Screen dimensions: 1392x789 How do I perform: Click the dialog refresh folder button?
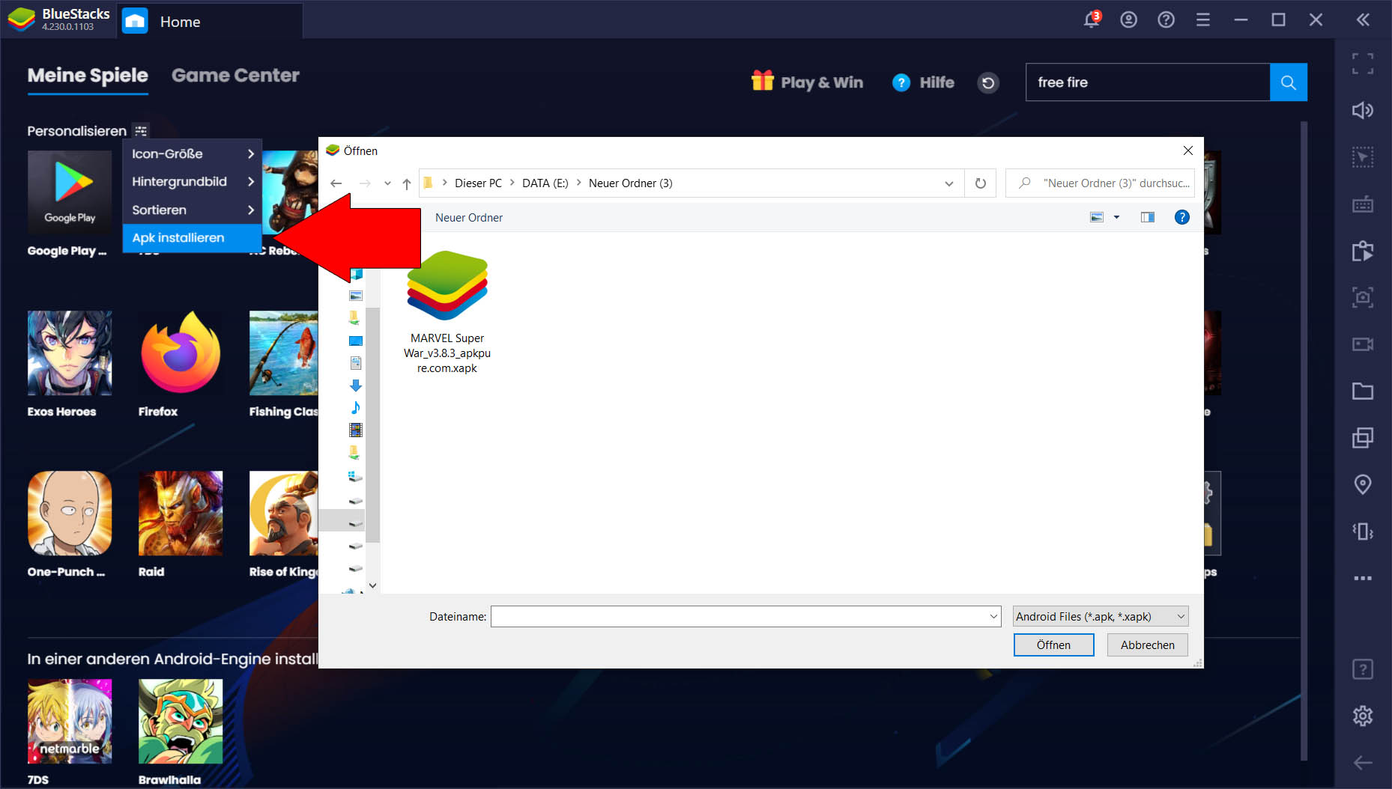(980, 183)
